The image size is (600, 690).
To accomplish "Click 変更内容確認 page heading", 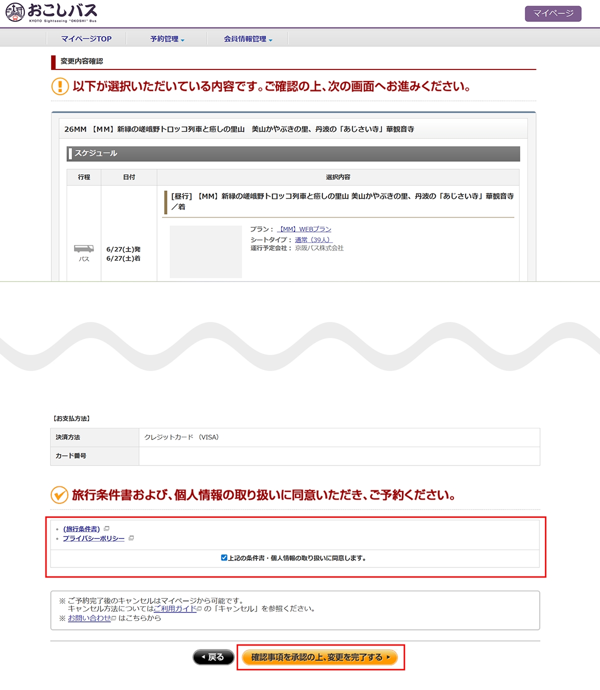I will pos(81,61).
